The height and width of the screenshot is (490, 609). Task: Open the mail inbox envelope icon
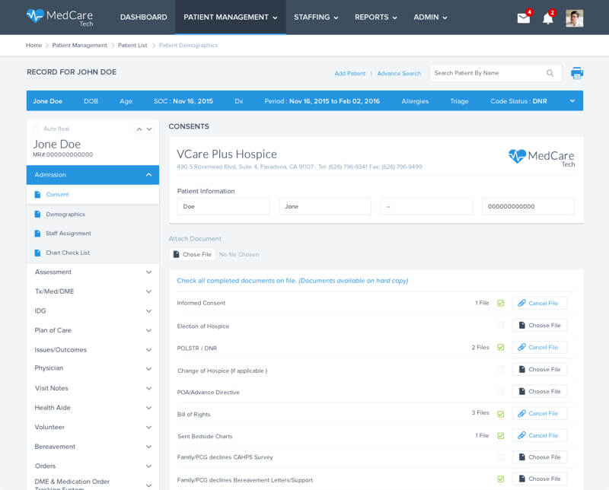click(523, 17)
